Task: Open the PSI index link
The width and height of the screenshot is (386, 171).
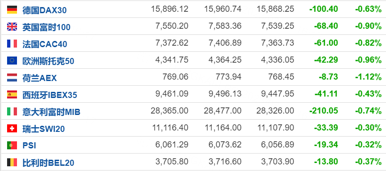Action: click(29, 146)
